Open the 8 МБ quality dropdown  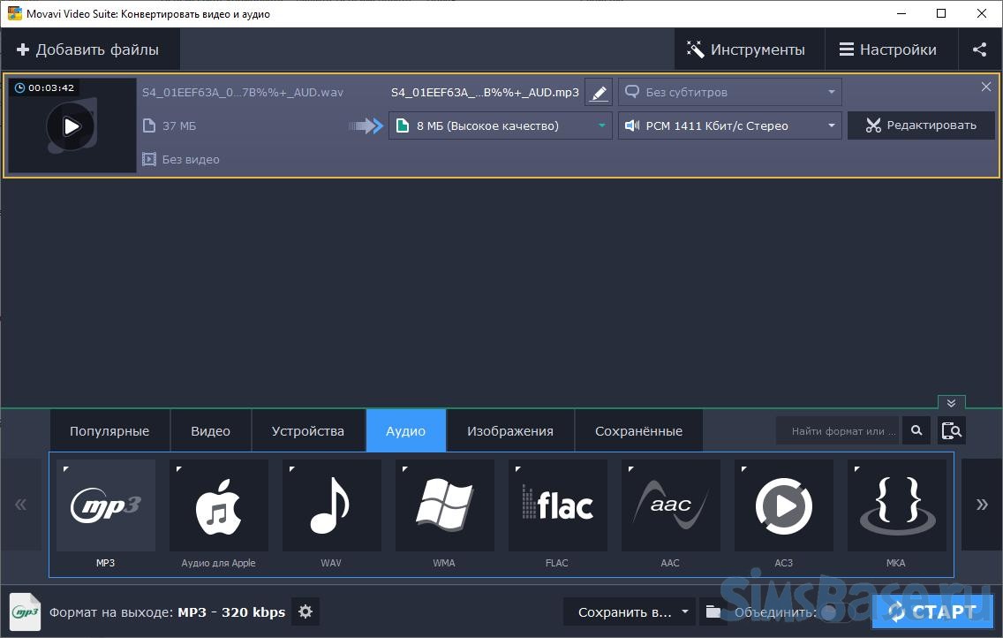(500, 125)
